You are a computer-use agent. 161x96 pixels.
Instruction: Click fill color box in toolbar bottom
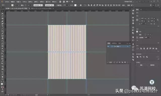(x=2, y=84)
